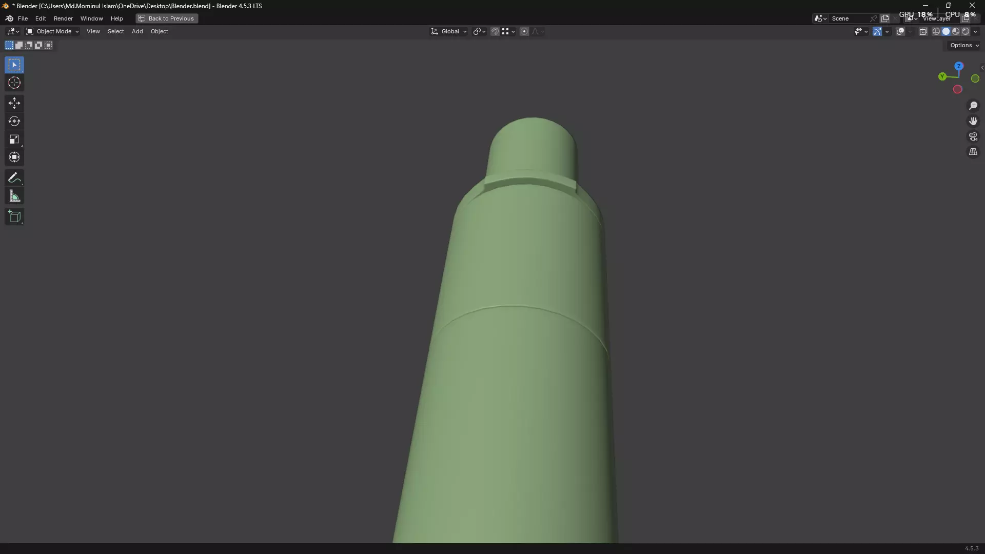Open the Render menu

coord(63,18)
